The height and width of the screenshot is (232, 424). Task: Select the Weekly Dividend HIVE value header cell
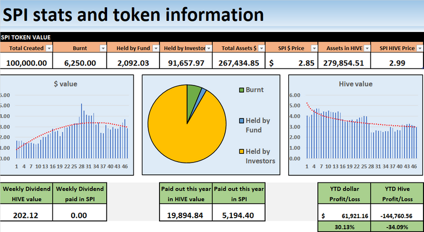click(x=26, y=193)
